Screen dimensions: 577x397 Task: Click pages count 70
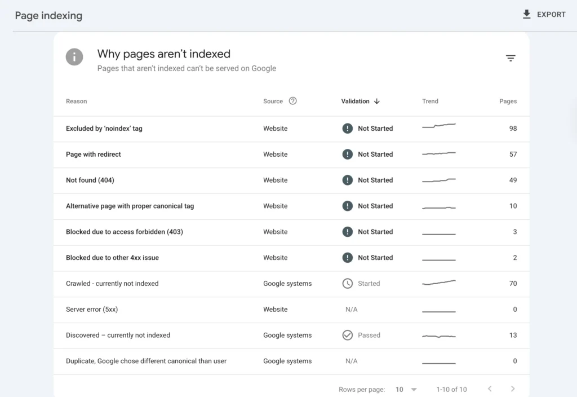pos(513,284)
